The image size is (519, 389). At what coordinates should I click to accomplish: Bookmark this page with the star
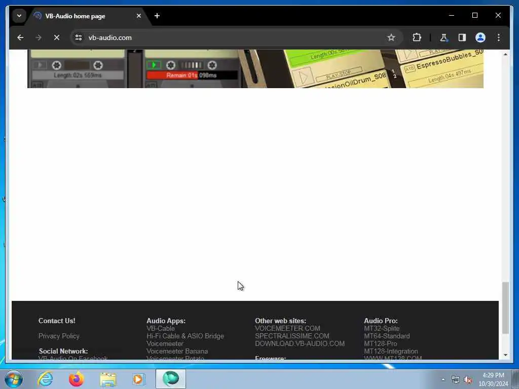[x=391, y=37]
